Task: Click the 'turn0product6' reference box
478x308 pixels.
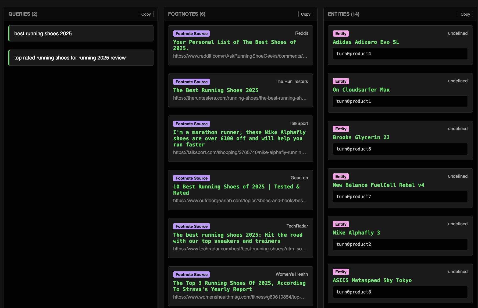Action: click(400, 149)
